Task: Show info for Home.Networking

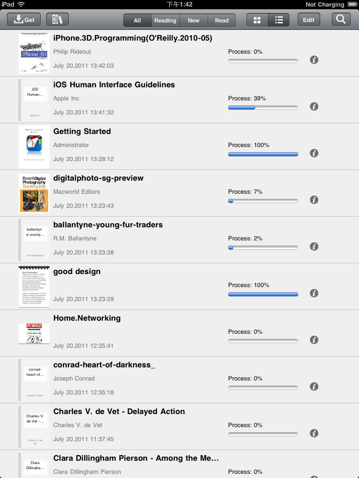Action: pos(314,340)
